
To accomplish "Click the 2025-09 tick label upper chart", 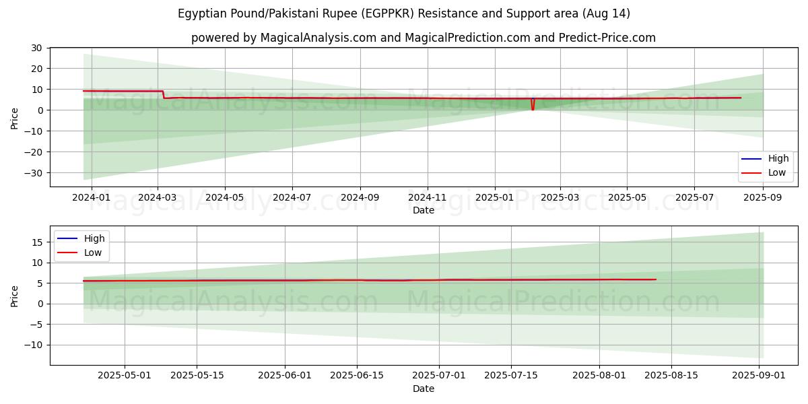I will (763, 197).
